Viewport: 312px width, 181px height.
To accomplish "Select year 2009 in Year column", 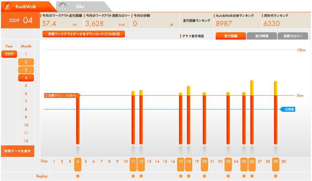I will tap(9, 54).
